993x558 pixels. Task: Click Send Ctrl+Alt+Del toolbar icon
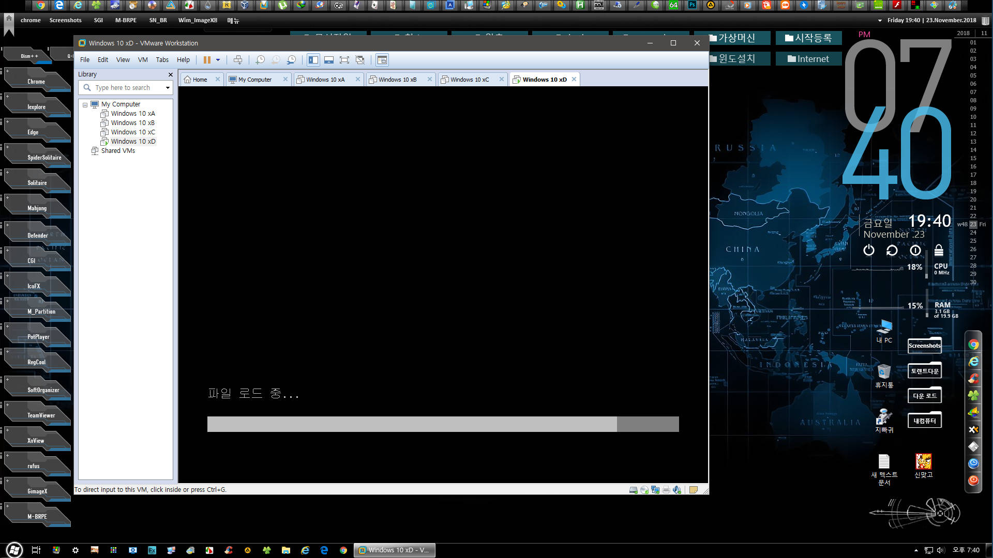238,60
